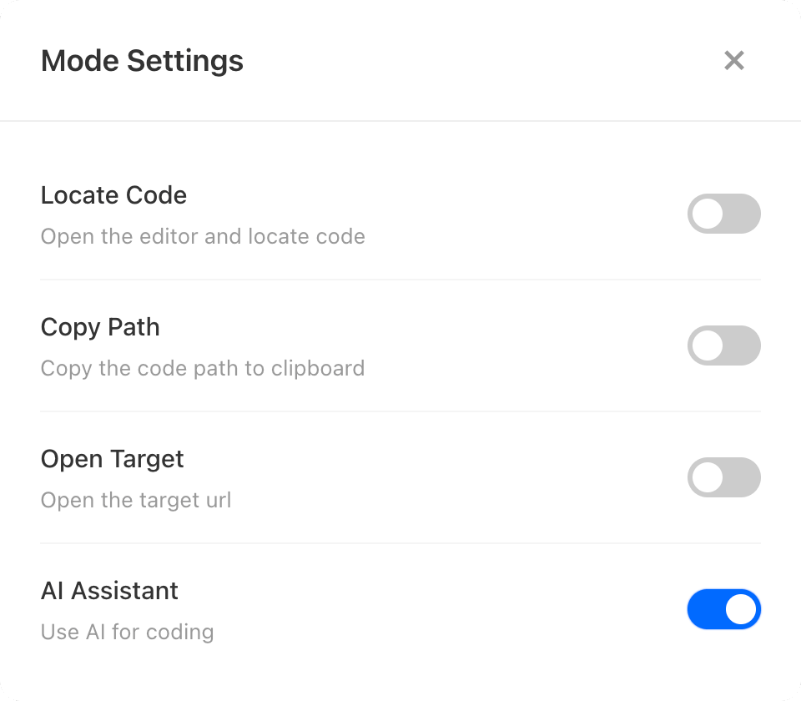Click the Locate Code label
This screenshot has width=801, height=701.
tap(113, 195)
